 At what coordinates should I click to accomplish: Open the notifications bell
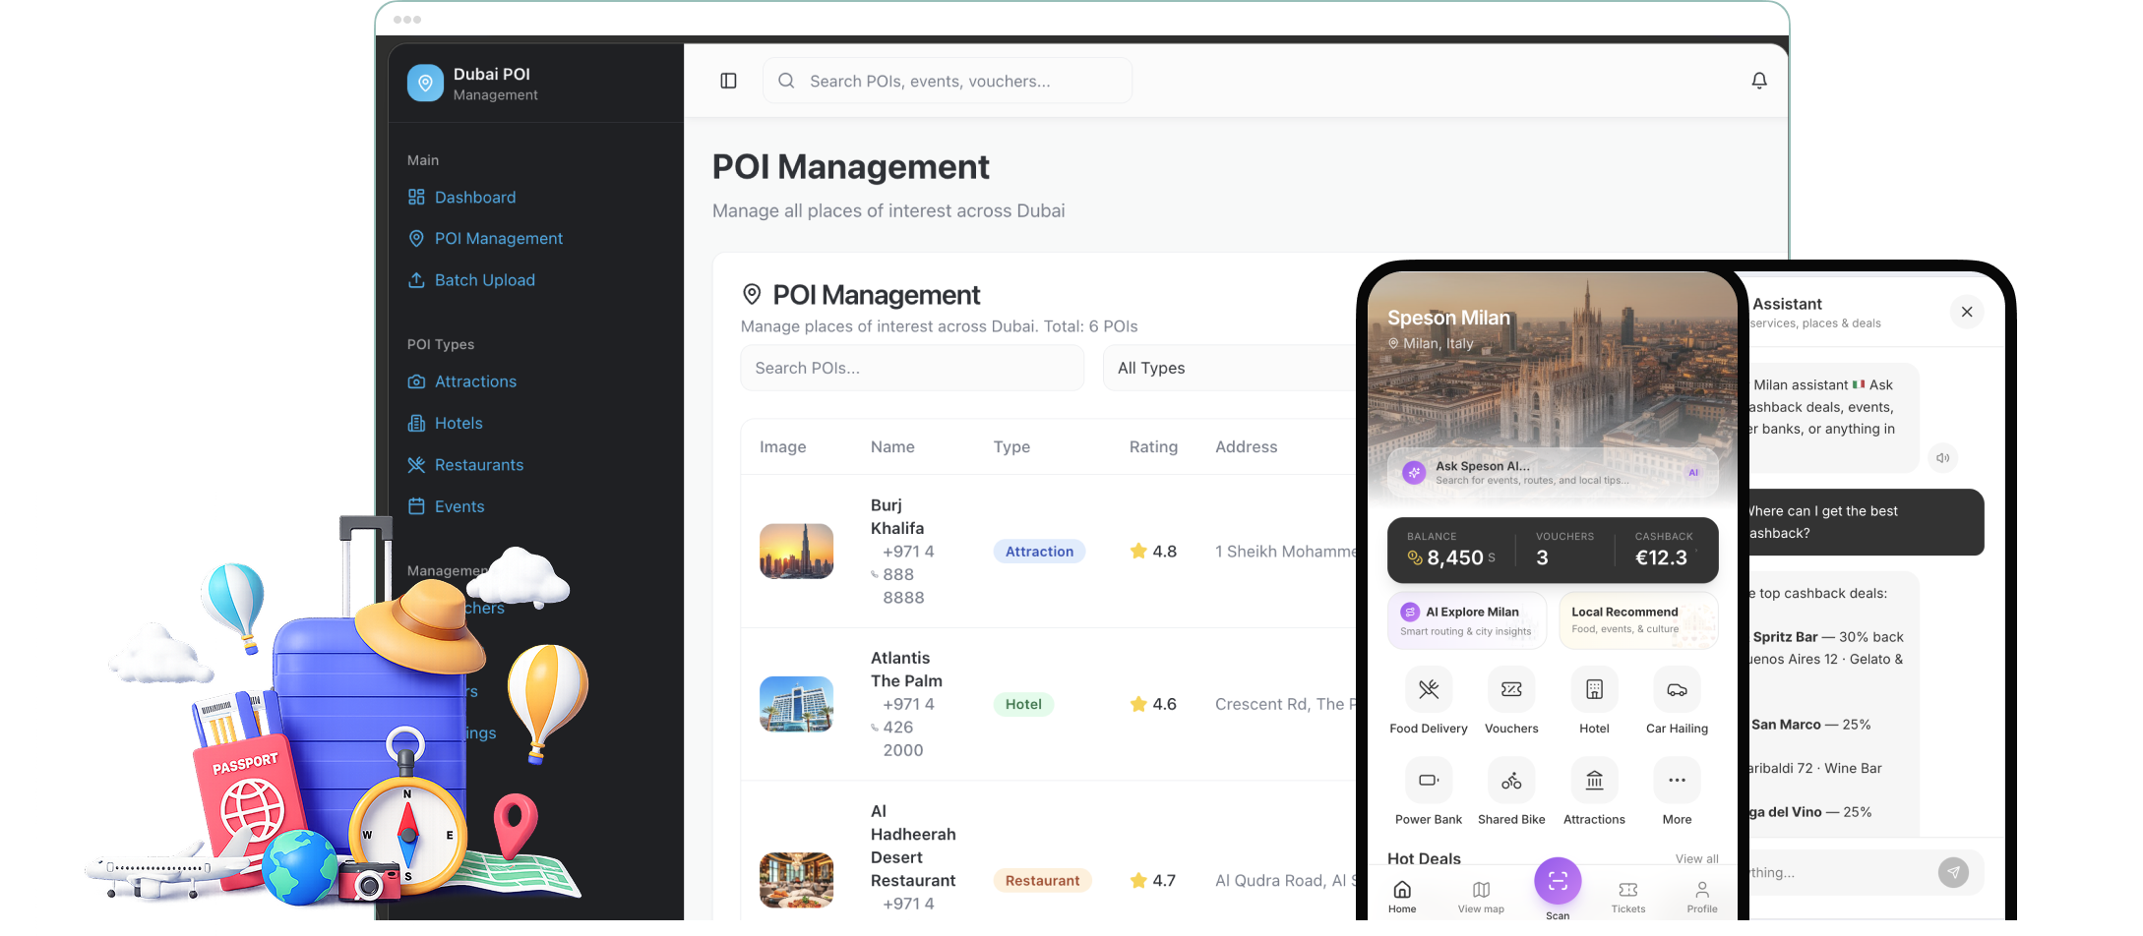1759,81
